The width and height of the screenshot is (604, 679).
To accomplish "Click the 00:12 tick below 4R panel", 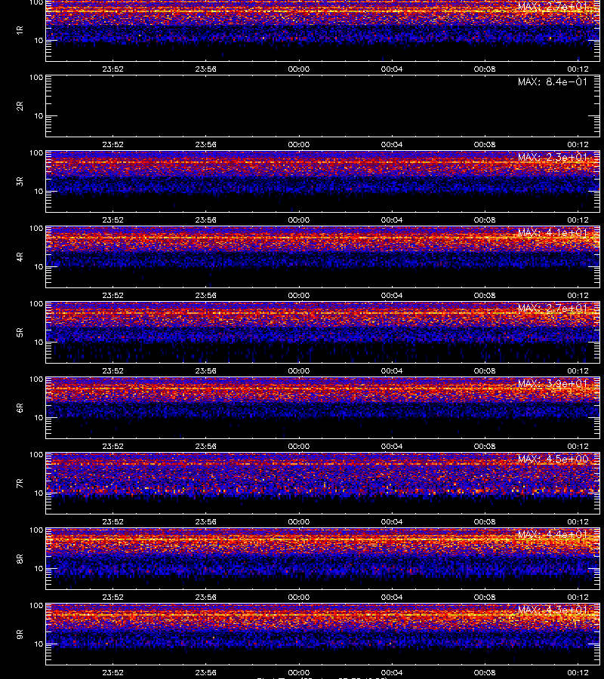I will click(578, 295).
